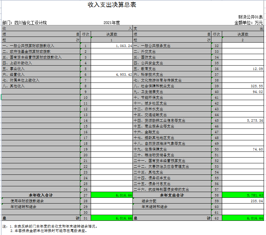
Task: Select the 金额单位：万元 cell
Action: (248, 23)
